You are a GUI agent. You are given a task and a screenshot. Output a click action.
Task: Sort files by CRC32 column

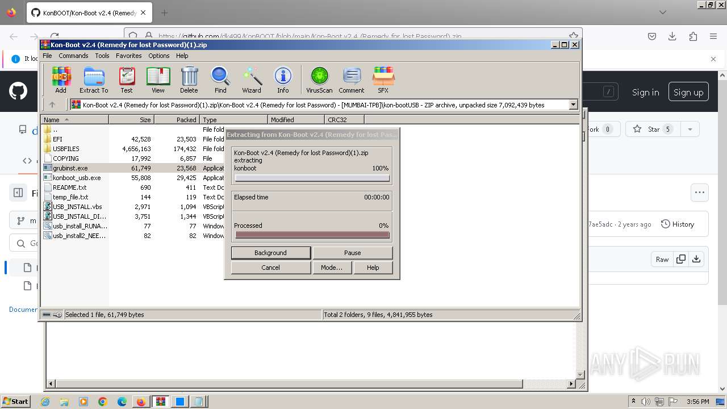click(x=344, y=120)
